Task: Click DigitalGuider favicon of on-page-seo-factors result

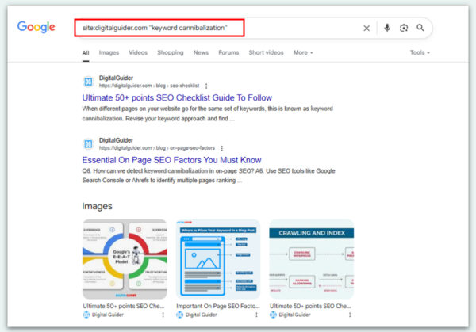Action: click(x=88, y=144)
